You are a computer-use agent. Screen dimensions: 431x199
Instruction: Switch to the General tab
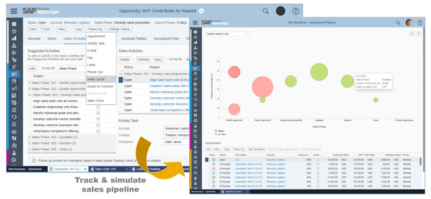point(34,39)
